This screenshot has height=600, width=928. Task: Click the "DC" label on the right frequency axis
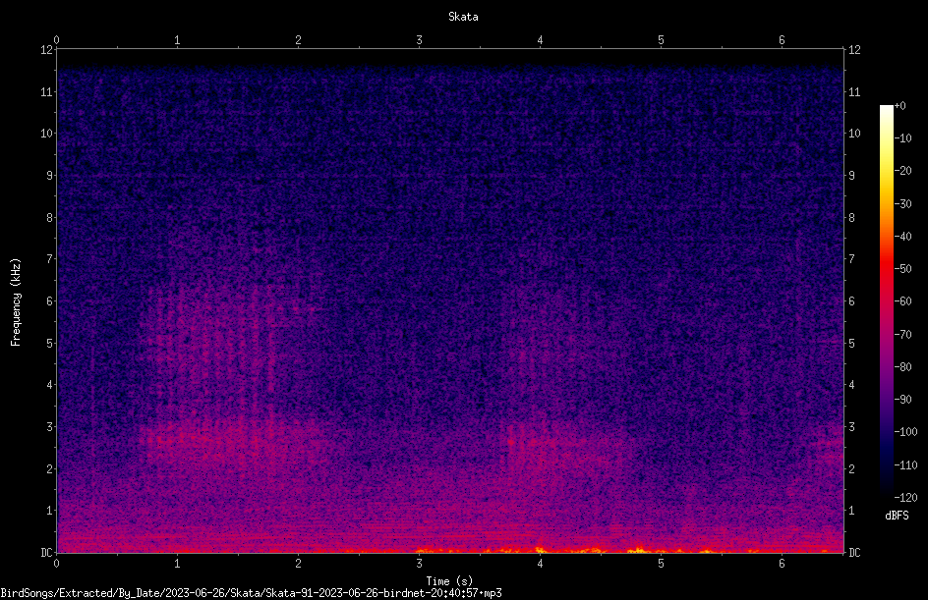(x=854, y=552)
